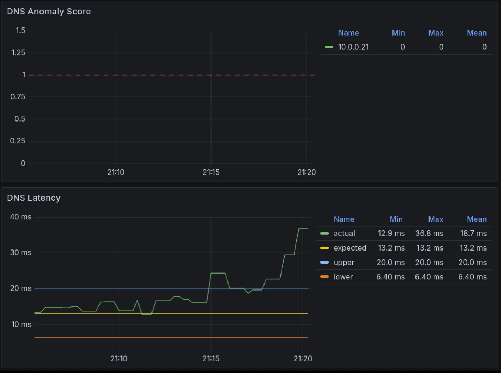
Task: Sort anomaly legend by Min header
Action: tap(398, 33)
